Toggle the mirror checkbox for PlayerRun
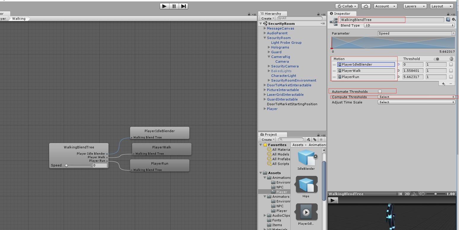Image resolution: width=459 pixels, height=230 pixels. click(x=451, y=77)
